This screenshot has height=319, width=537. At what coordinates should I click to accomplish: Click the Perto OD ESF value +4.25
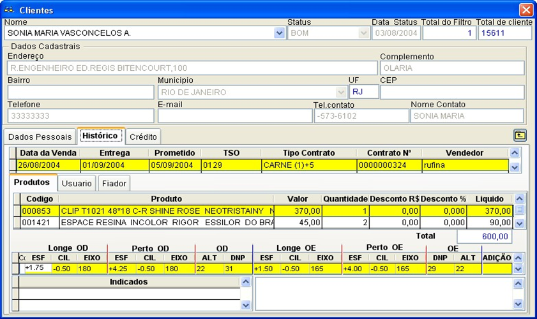121,269
